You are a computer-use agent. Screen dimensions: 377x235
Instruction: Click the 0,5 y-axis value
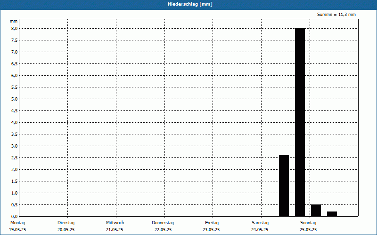click(15, 205)
